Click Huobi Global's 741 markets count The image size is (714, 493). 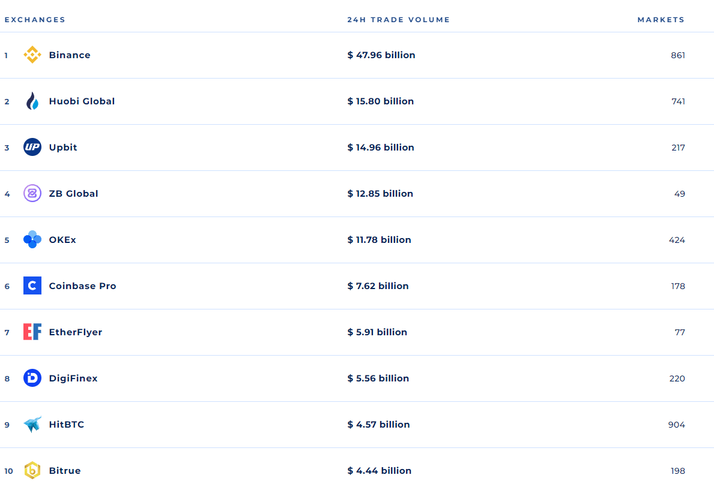678,101
